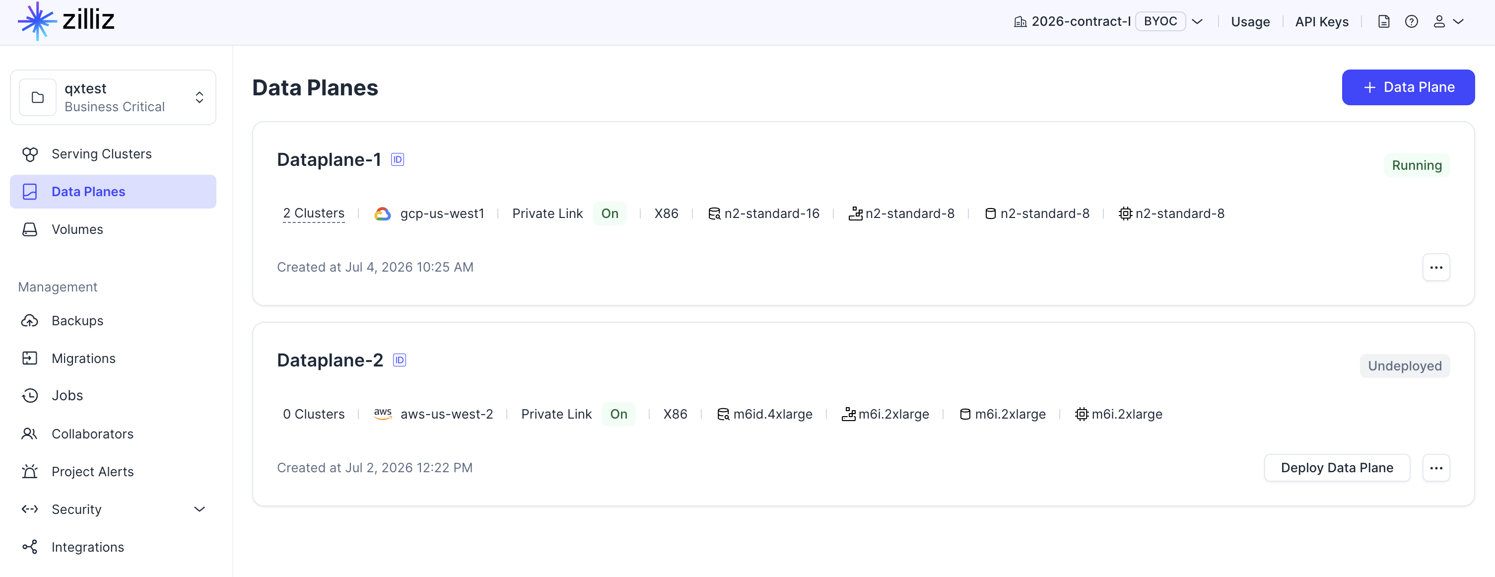Open the help question mark icon
The image size is (1495, 577).
click(1412, 21)
